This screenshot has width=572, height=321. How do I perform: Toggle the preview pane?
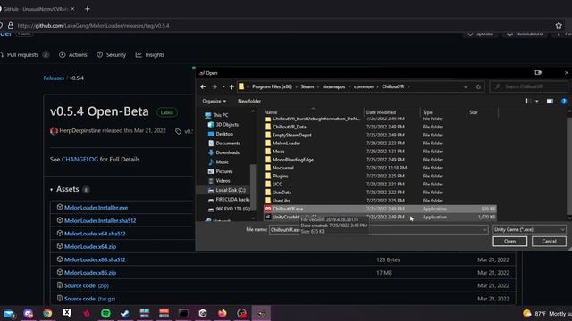pos(550,101)
